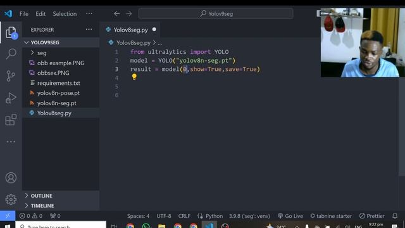This screenshot has width=405, height=228.
Task: Click line number 5 in the gutter
Action: tap(116, 87)
